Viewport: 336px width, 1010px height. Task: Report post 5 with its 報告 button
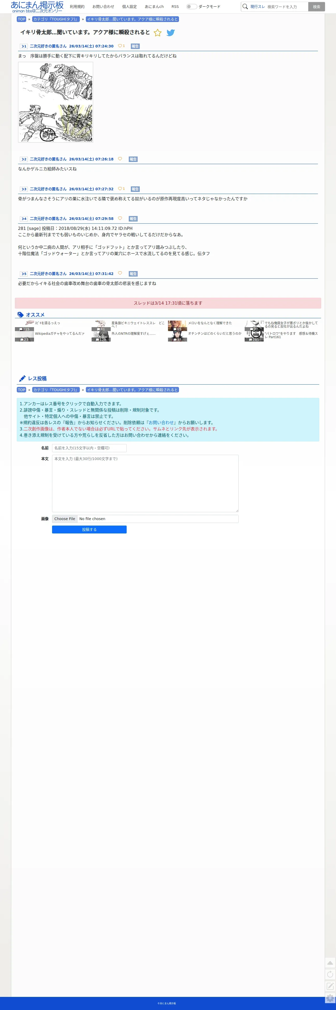(x=133, y=274)
